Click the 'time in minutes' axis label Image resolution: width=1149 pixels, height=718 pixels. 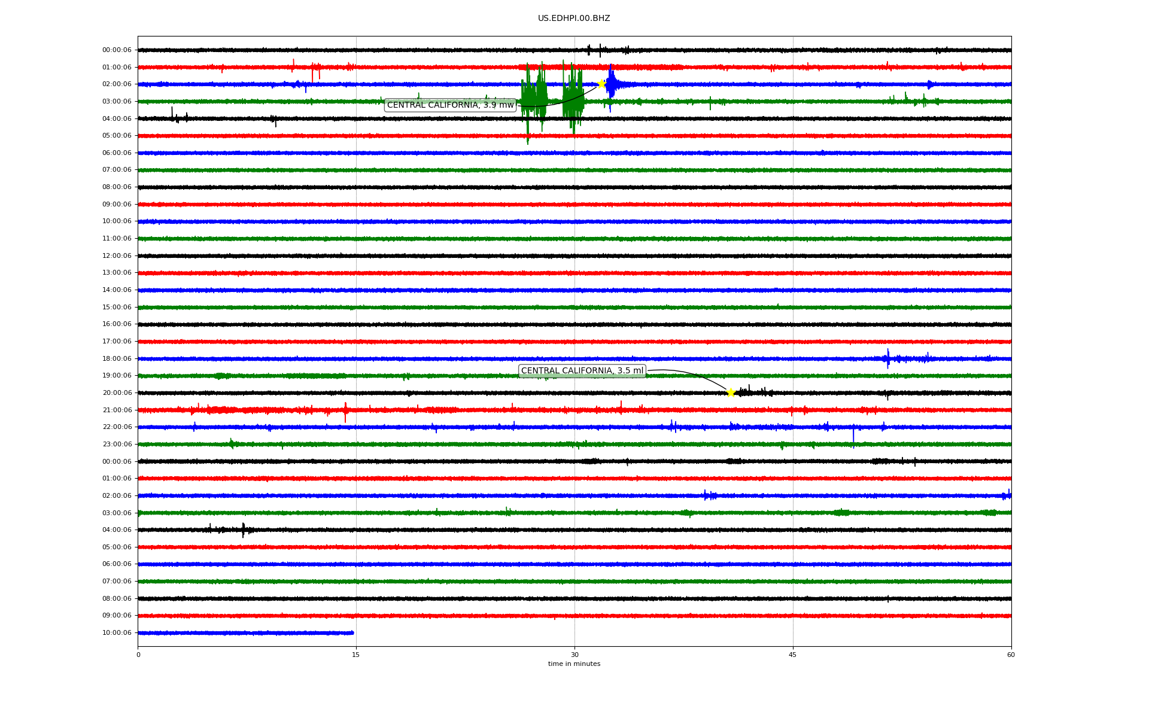pos(574,664)
